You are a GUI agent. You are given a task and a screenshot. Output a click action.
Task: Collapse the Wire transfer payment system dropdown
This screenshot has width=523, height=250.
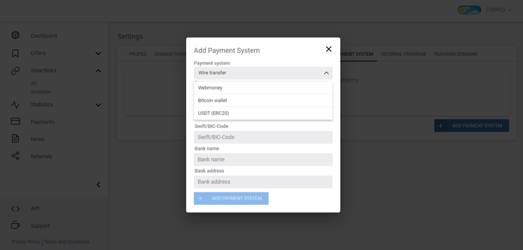click(x=326, y=73)
